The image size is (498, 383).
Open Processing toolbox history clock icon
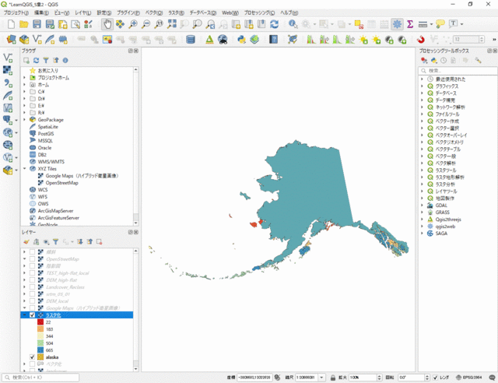pos(444,61)
